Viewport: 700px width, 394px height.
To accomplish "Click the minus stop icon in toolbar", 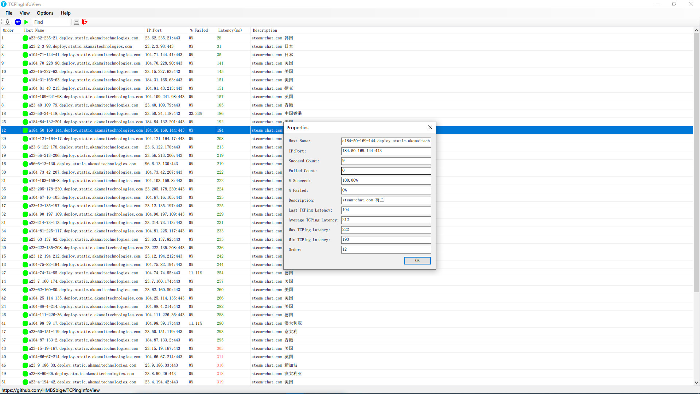I will 76,22.
